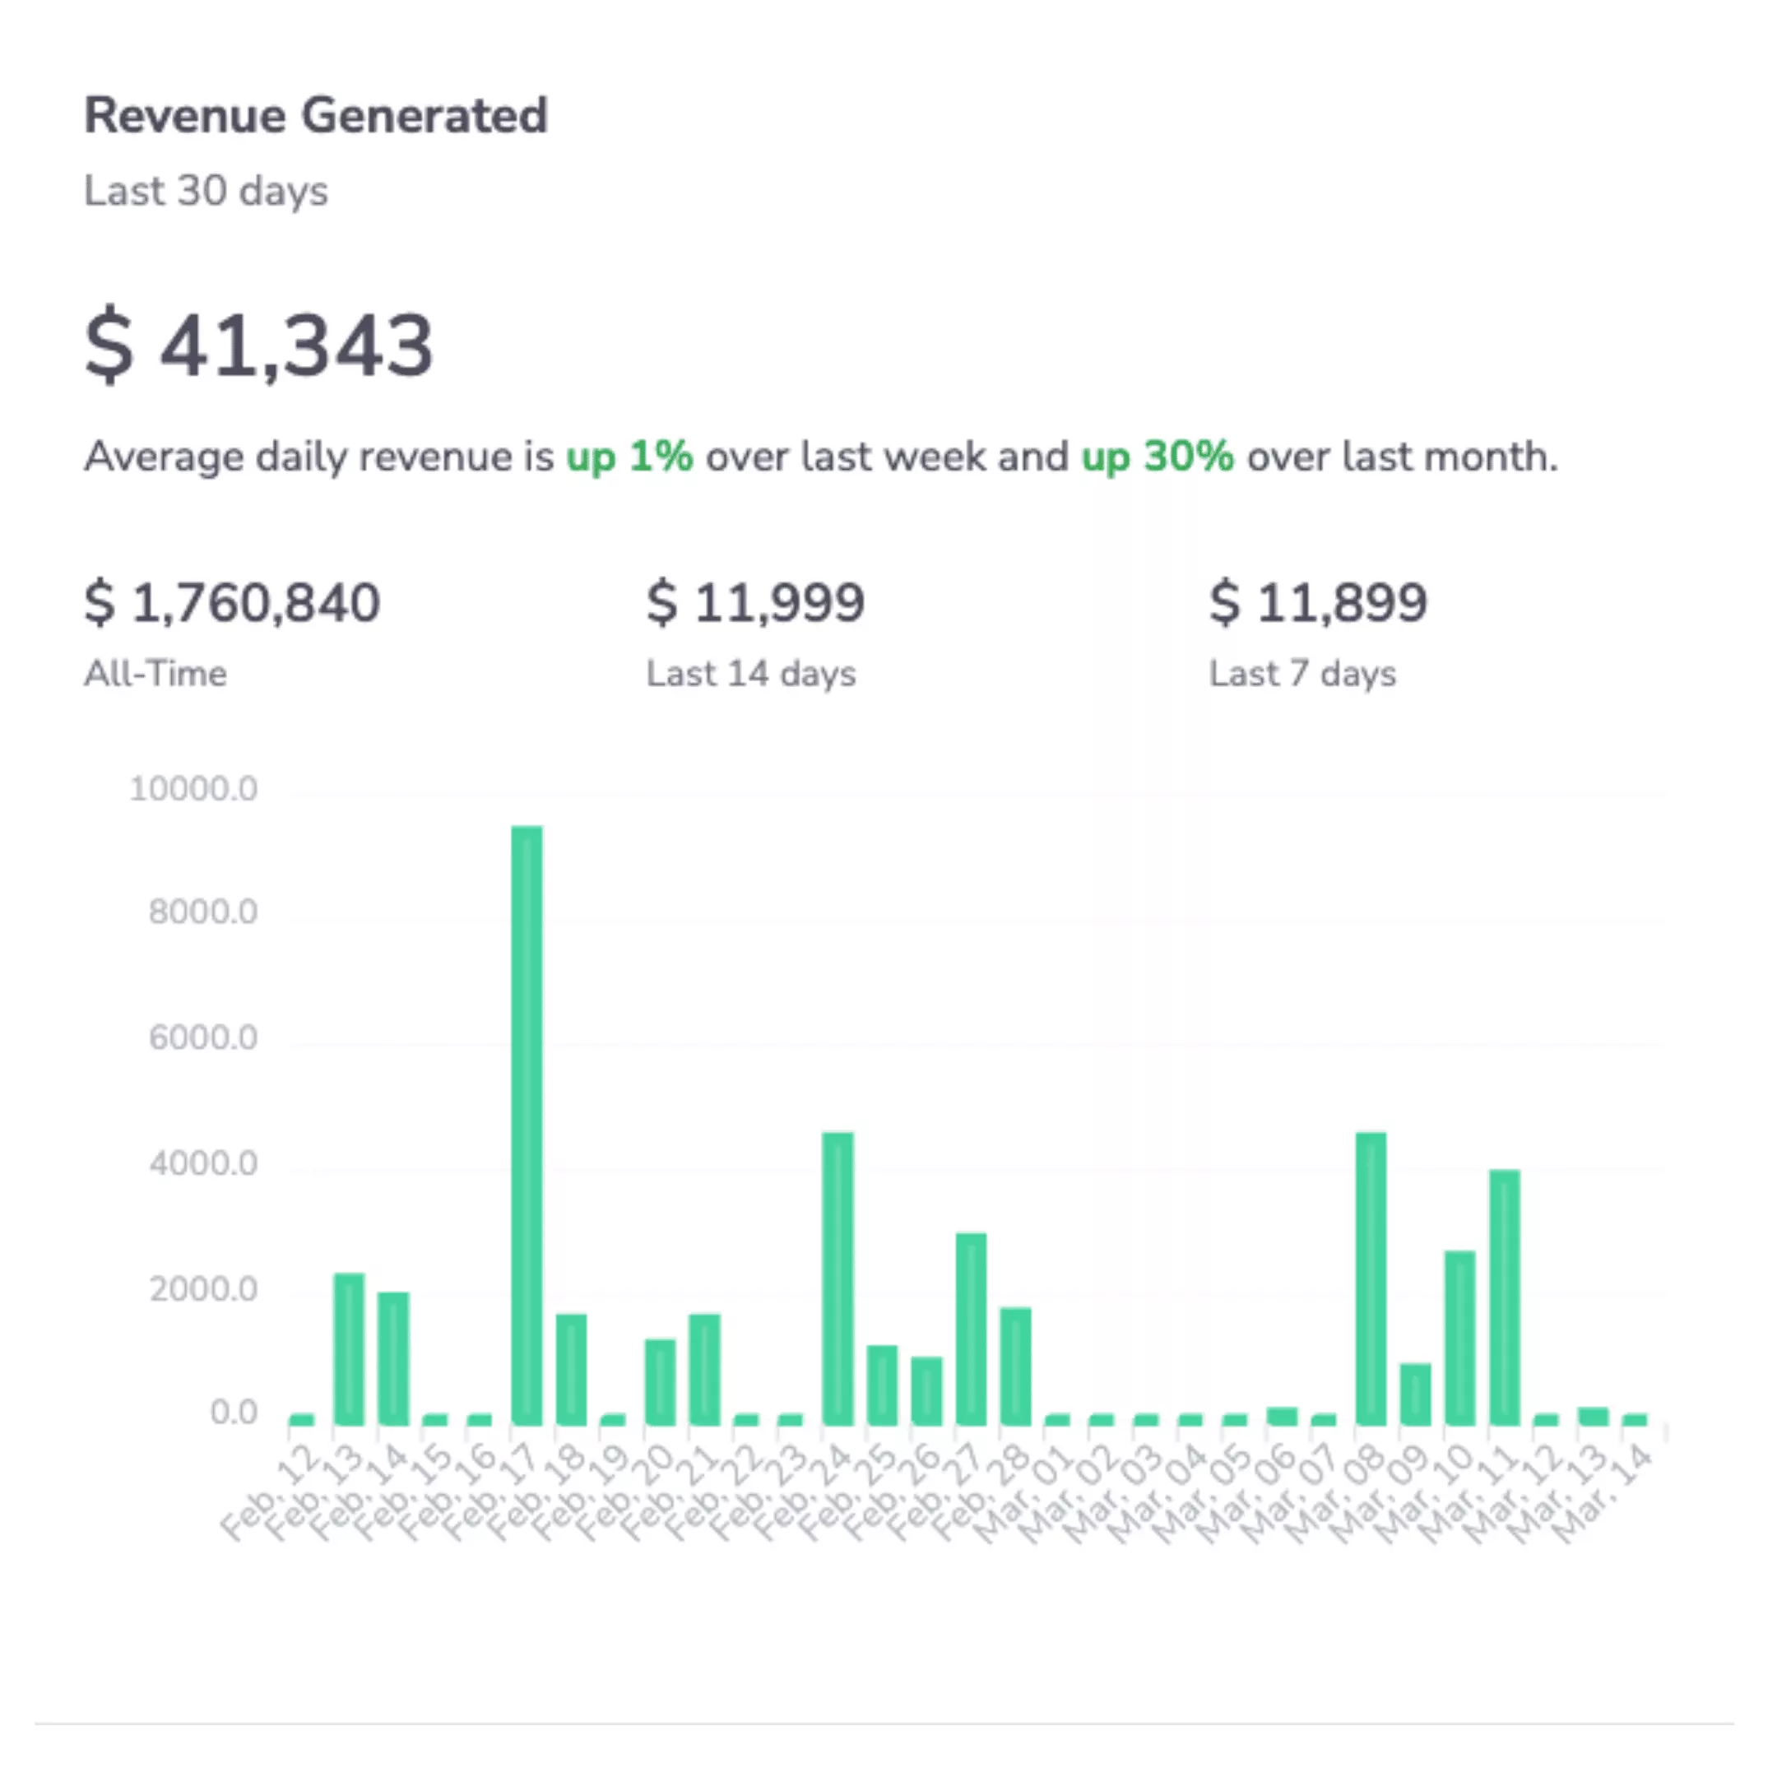This screenshot has height=1777, width=1777.
Task: Click the Feb 18 revenue bar
Action: [571, 1370]
